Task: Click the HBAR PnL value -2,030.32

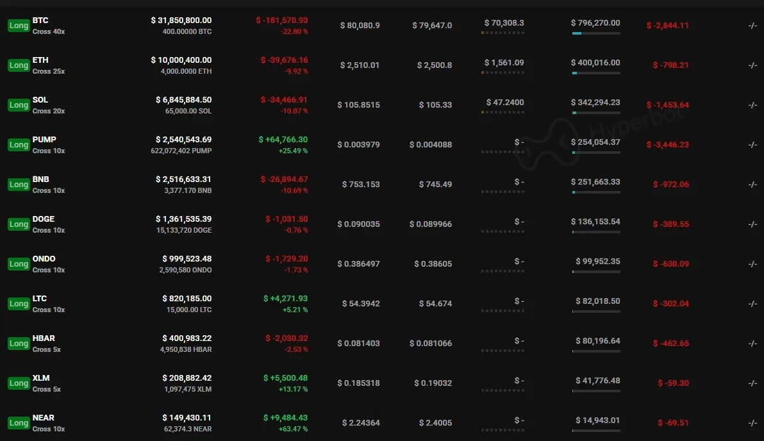Action: pos(286,338)
